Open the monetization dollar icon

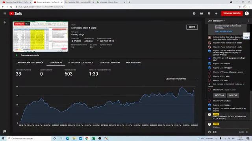point(194,14)
